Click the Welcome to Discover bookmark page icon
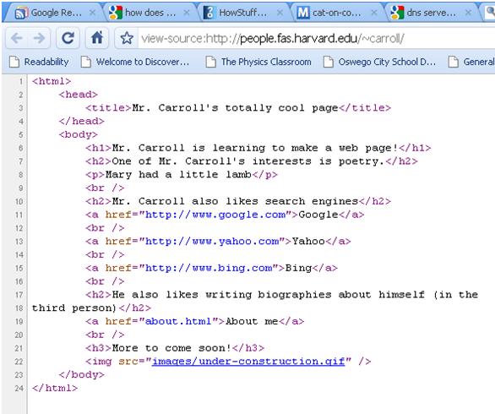Image resolution: width=495 pixels, height=414 pixels. (x=86, y=62)
